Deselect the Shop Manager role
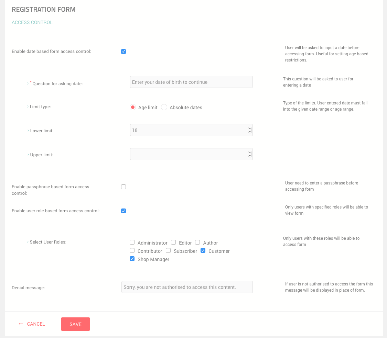This screenshot has height=338, width=387. pos(132,259)
